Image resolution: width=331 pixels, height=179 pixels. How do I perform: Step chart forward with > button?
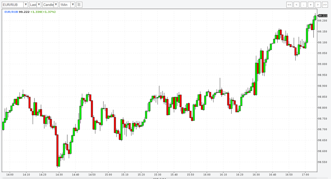tap(318, 5)
